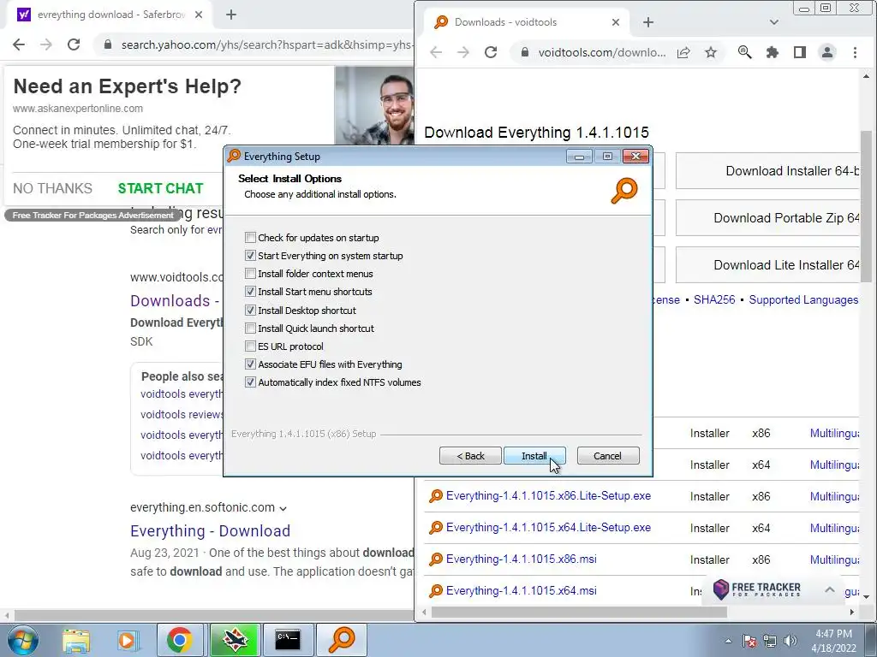Open Chrome zoom magnifier icon

[744, 52]
